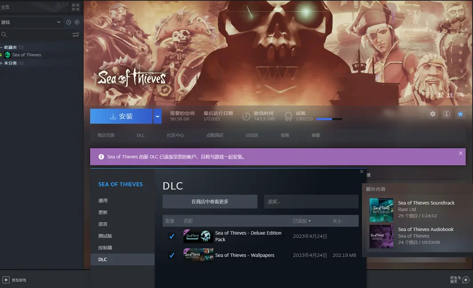The height and width of the screenshot is (288, 473).
Task: Click the blue 安装 button
Action: tap(121, 116)
